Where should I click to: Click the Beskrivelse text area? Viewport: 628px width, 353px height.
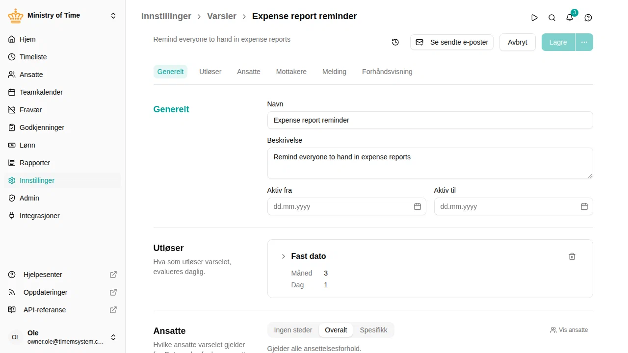point(430,163)
